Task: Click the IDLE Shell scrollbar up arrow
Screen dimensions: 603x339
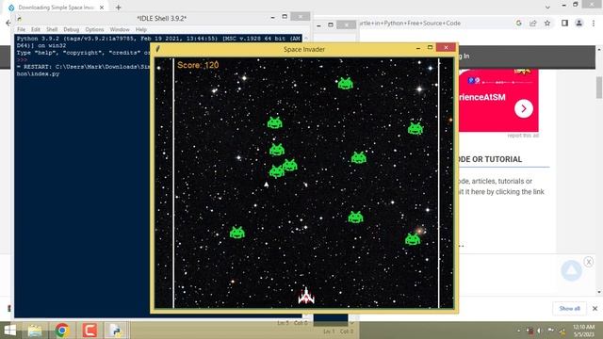Action: point(305,39)
